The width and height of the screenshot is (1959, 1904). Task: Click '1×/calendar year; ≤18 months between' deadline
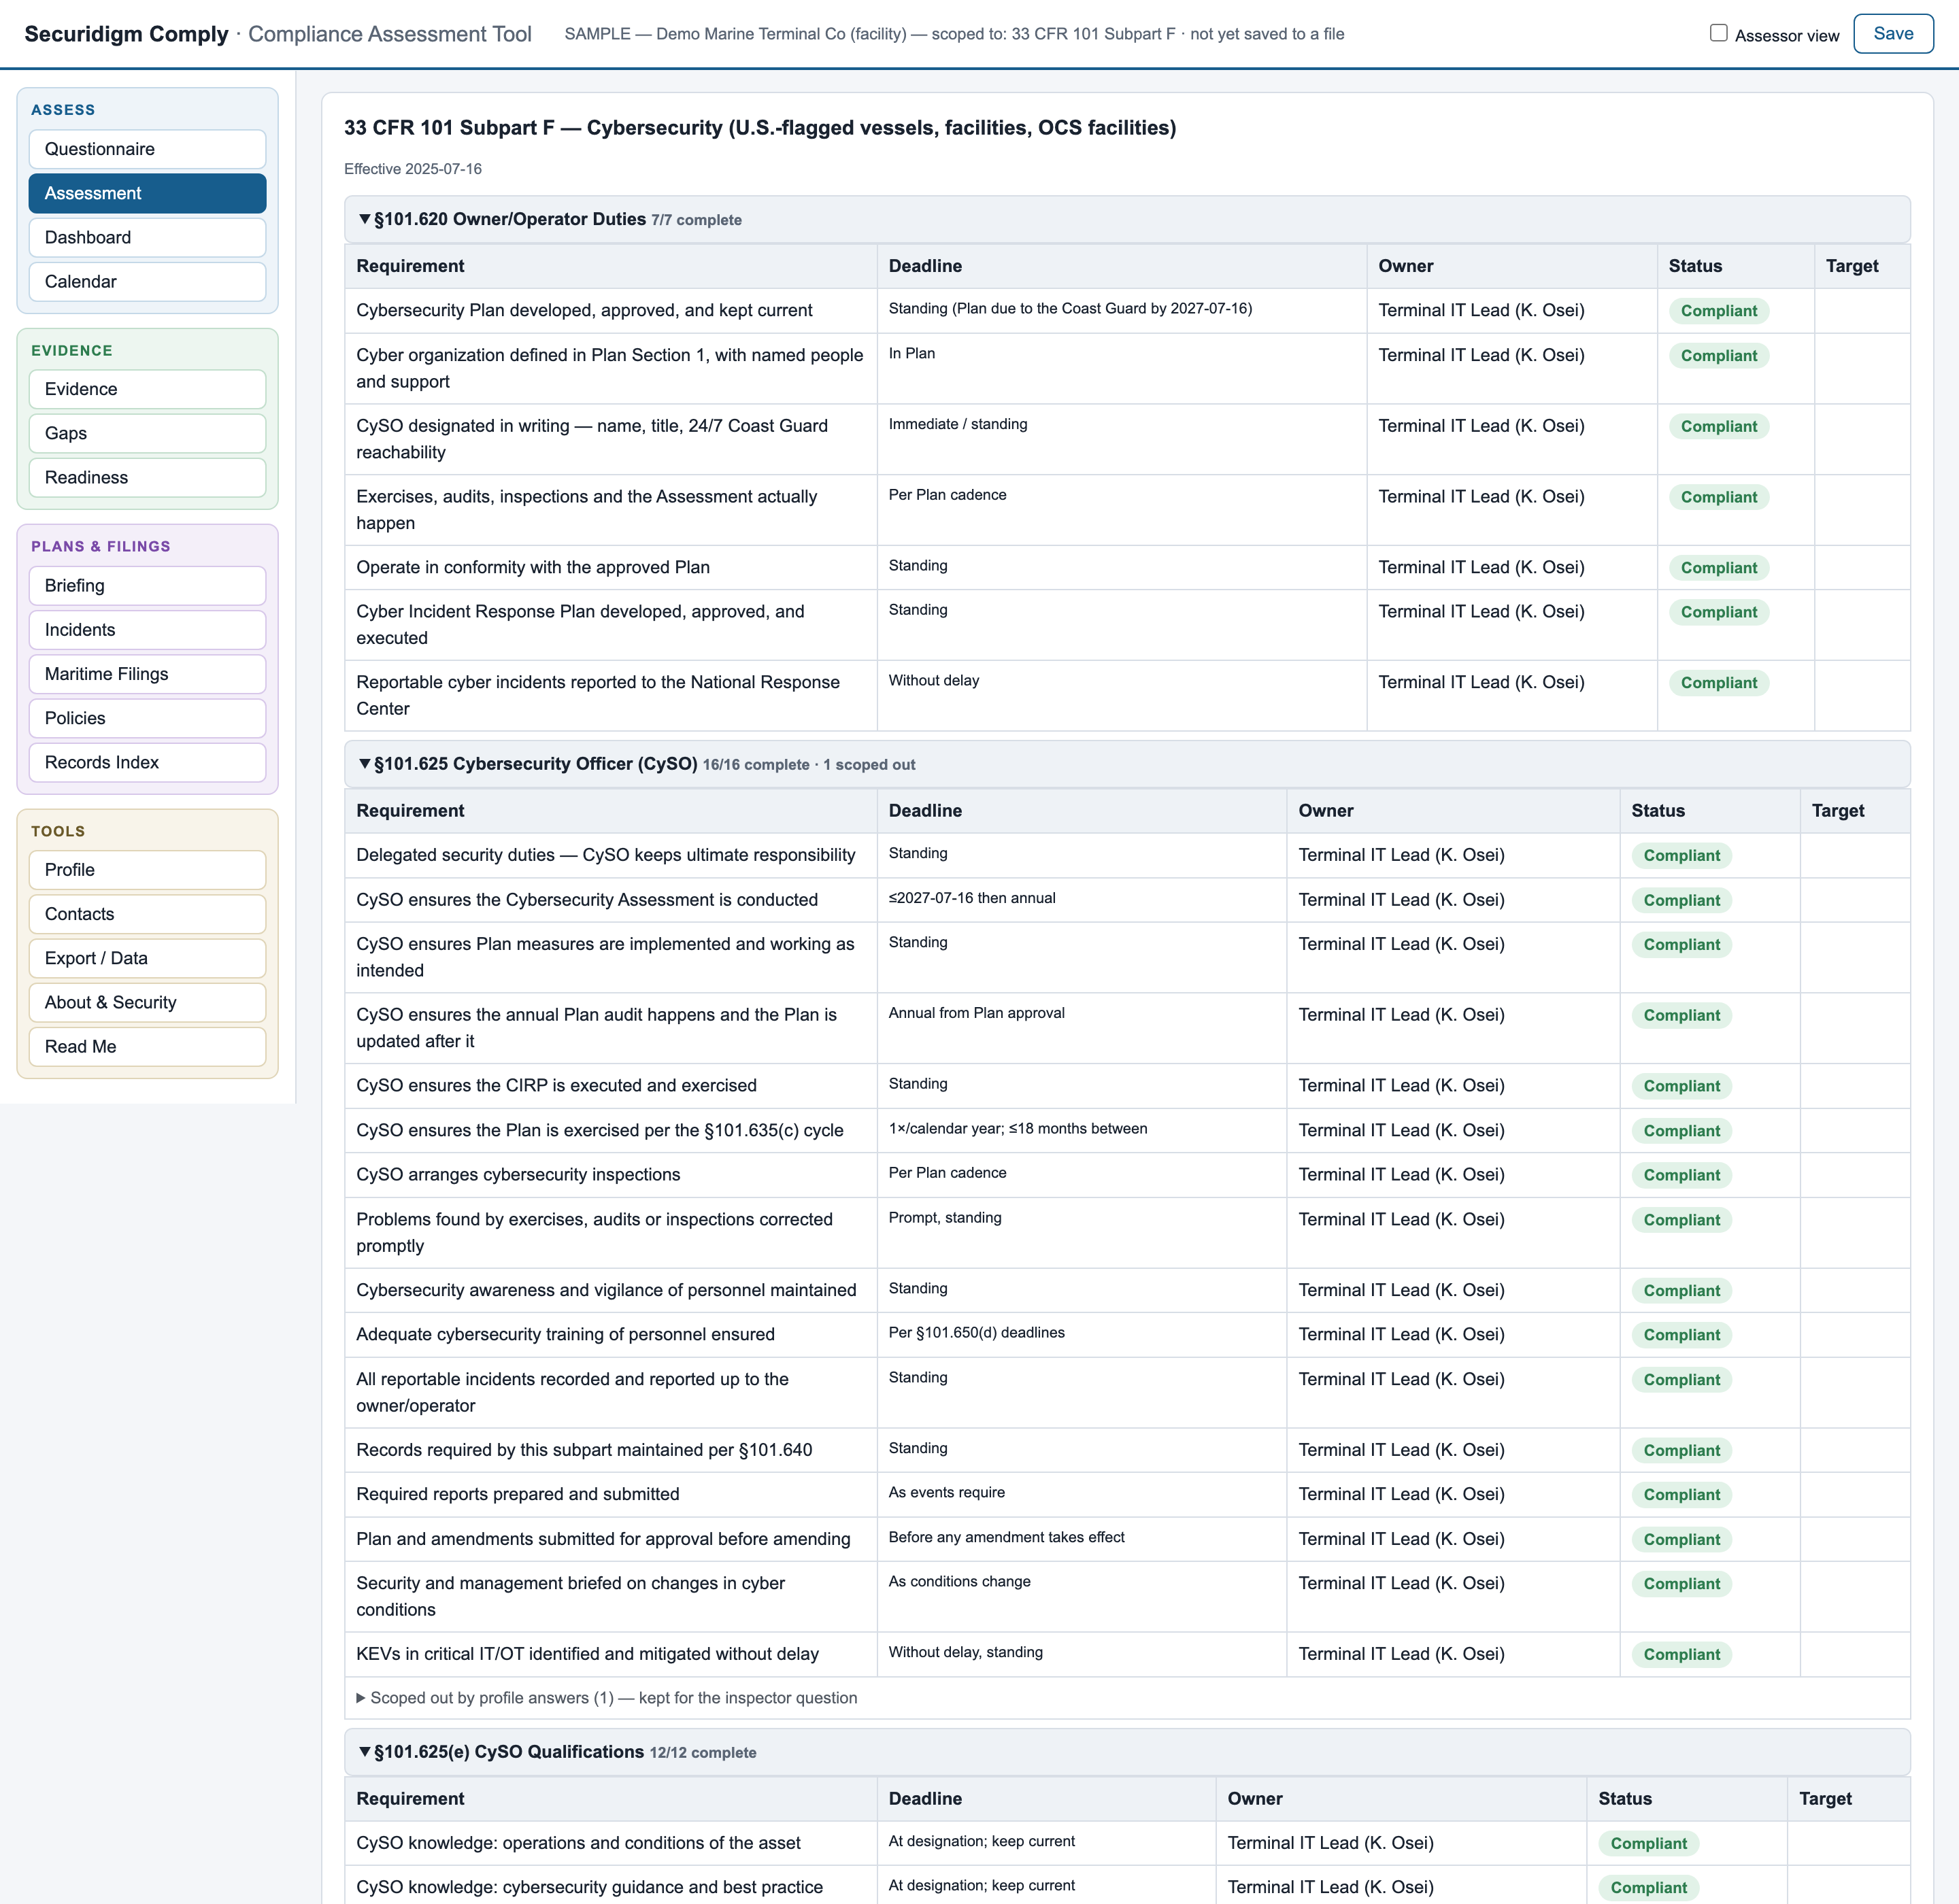click(x=1018, y=1128)
